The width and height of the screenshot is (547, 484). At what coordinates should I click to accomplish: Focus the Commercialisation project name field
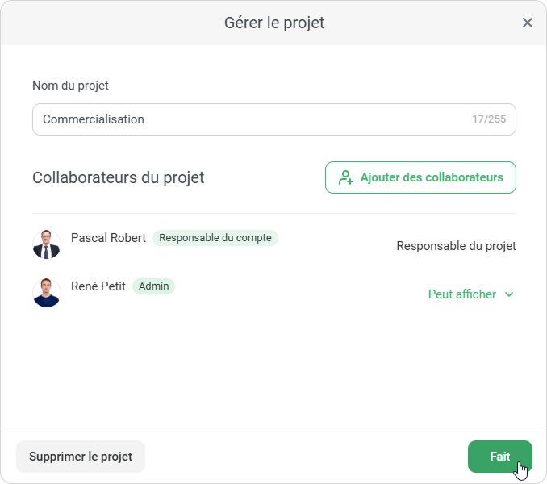[x=242, y=119]
